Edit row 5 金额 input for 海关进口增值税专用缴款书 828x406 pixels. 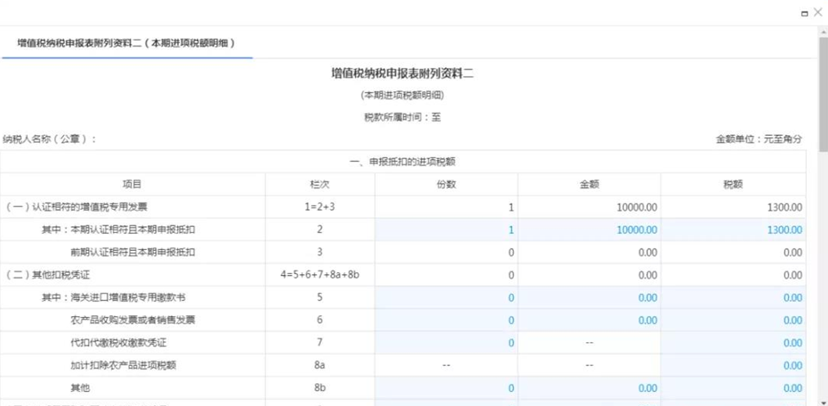coord(590,298)
